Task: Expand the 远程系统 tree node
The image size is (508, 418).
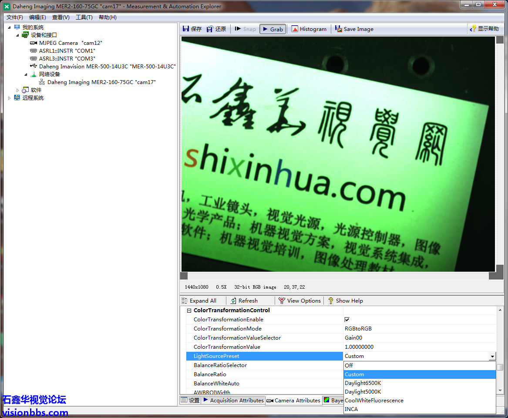Action: coord(10,98)
